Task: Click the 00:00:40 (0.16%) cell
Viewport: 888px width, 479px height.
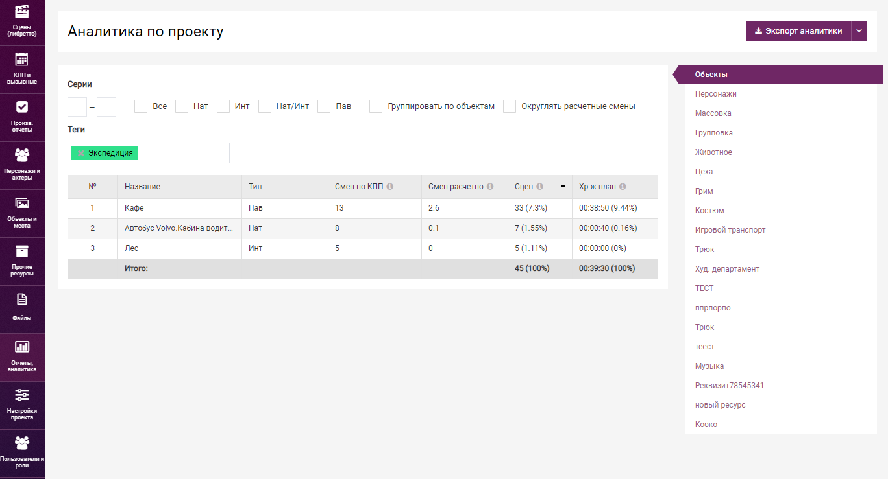Action: [608, 228]
